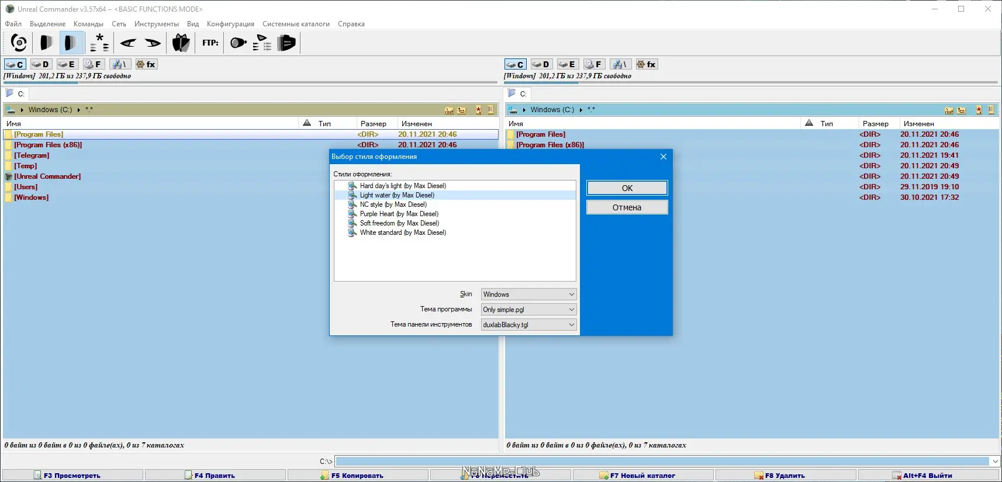Image resolution: width=1002 pixels, height=482 pixels.
Task: Go up one level in left panel
Action: click(x=462, y=110)
